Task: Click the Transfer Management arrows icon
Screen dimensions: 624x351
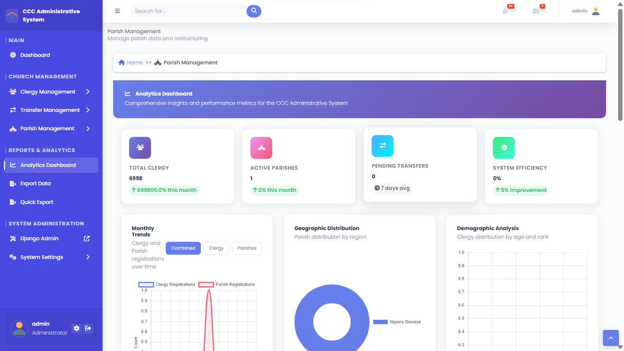Action: pos(13,110)
